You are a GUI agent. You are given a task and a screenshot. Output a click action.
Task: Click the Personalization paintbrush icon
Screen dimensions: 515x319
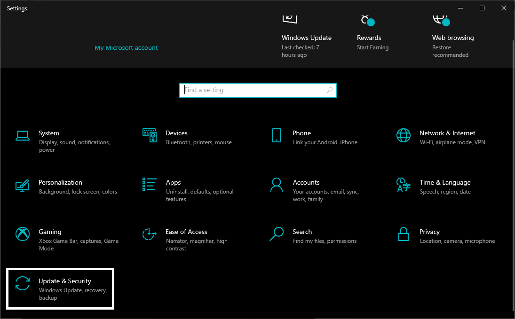tap(22, 185)
